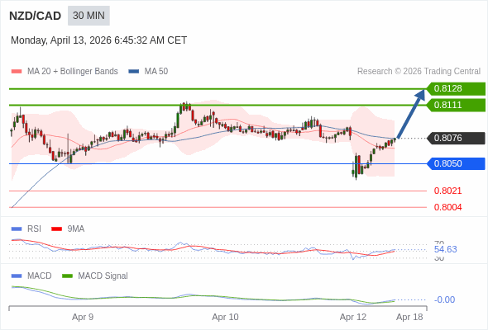Click the Apr 10 axis label
Image resolution: width=488 pixels, height=330 pixels.
point(225,318)
